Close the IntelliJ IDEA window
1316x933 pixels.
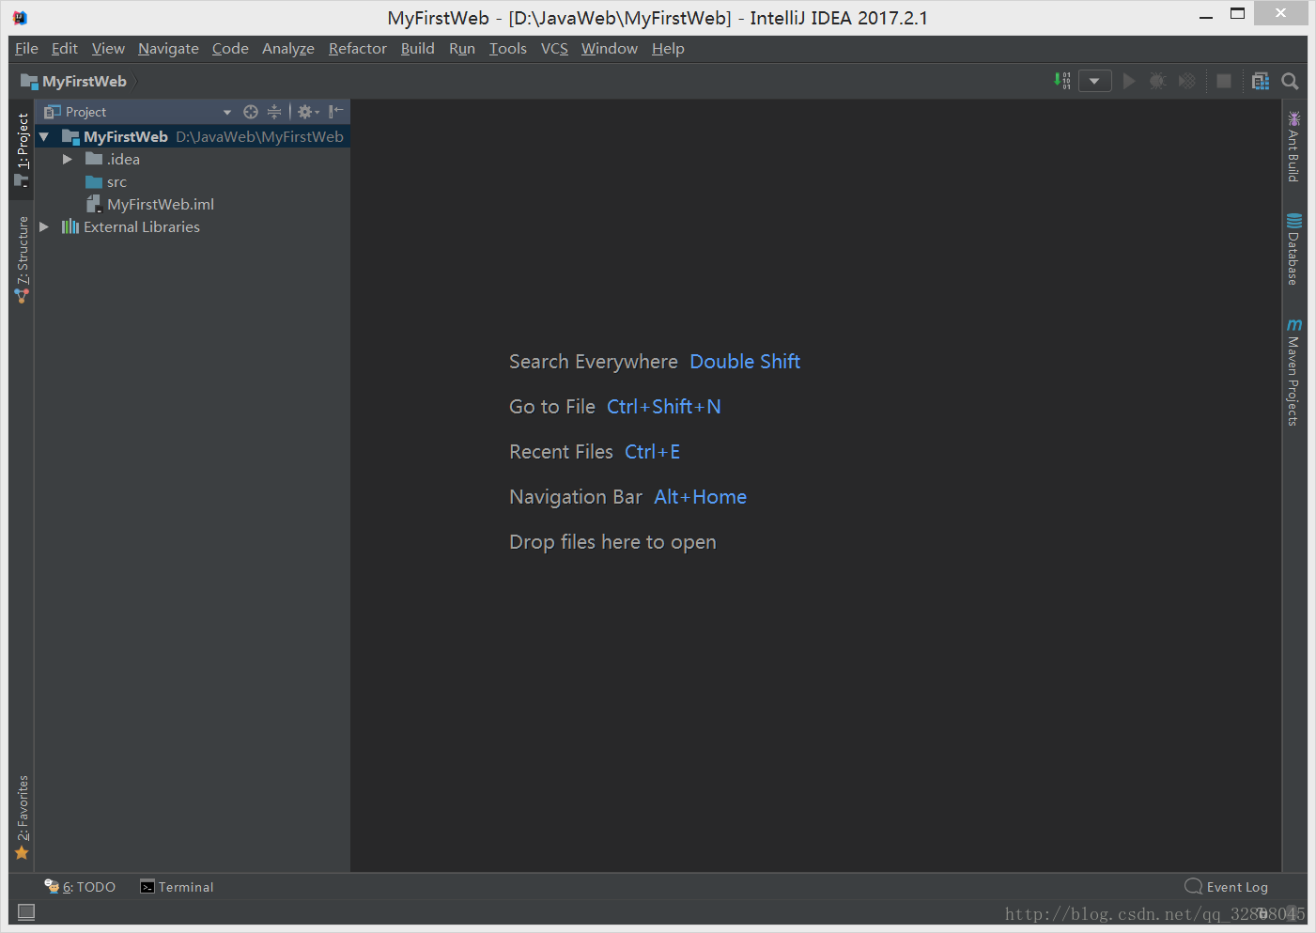pos(1281,13)
